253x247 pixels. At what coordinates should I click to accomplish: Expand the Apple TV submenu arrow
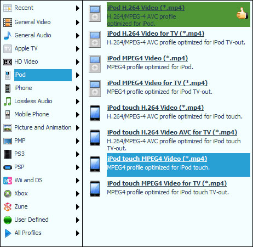click(x=78, y=49)
